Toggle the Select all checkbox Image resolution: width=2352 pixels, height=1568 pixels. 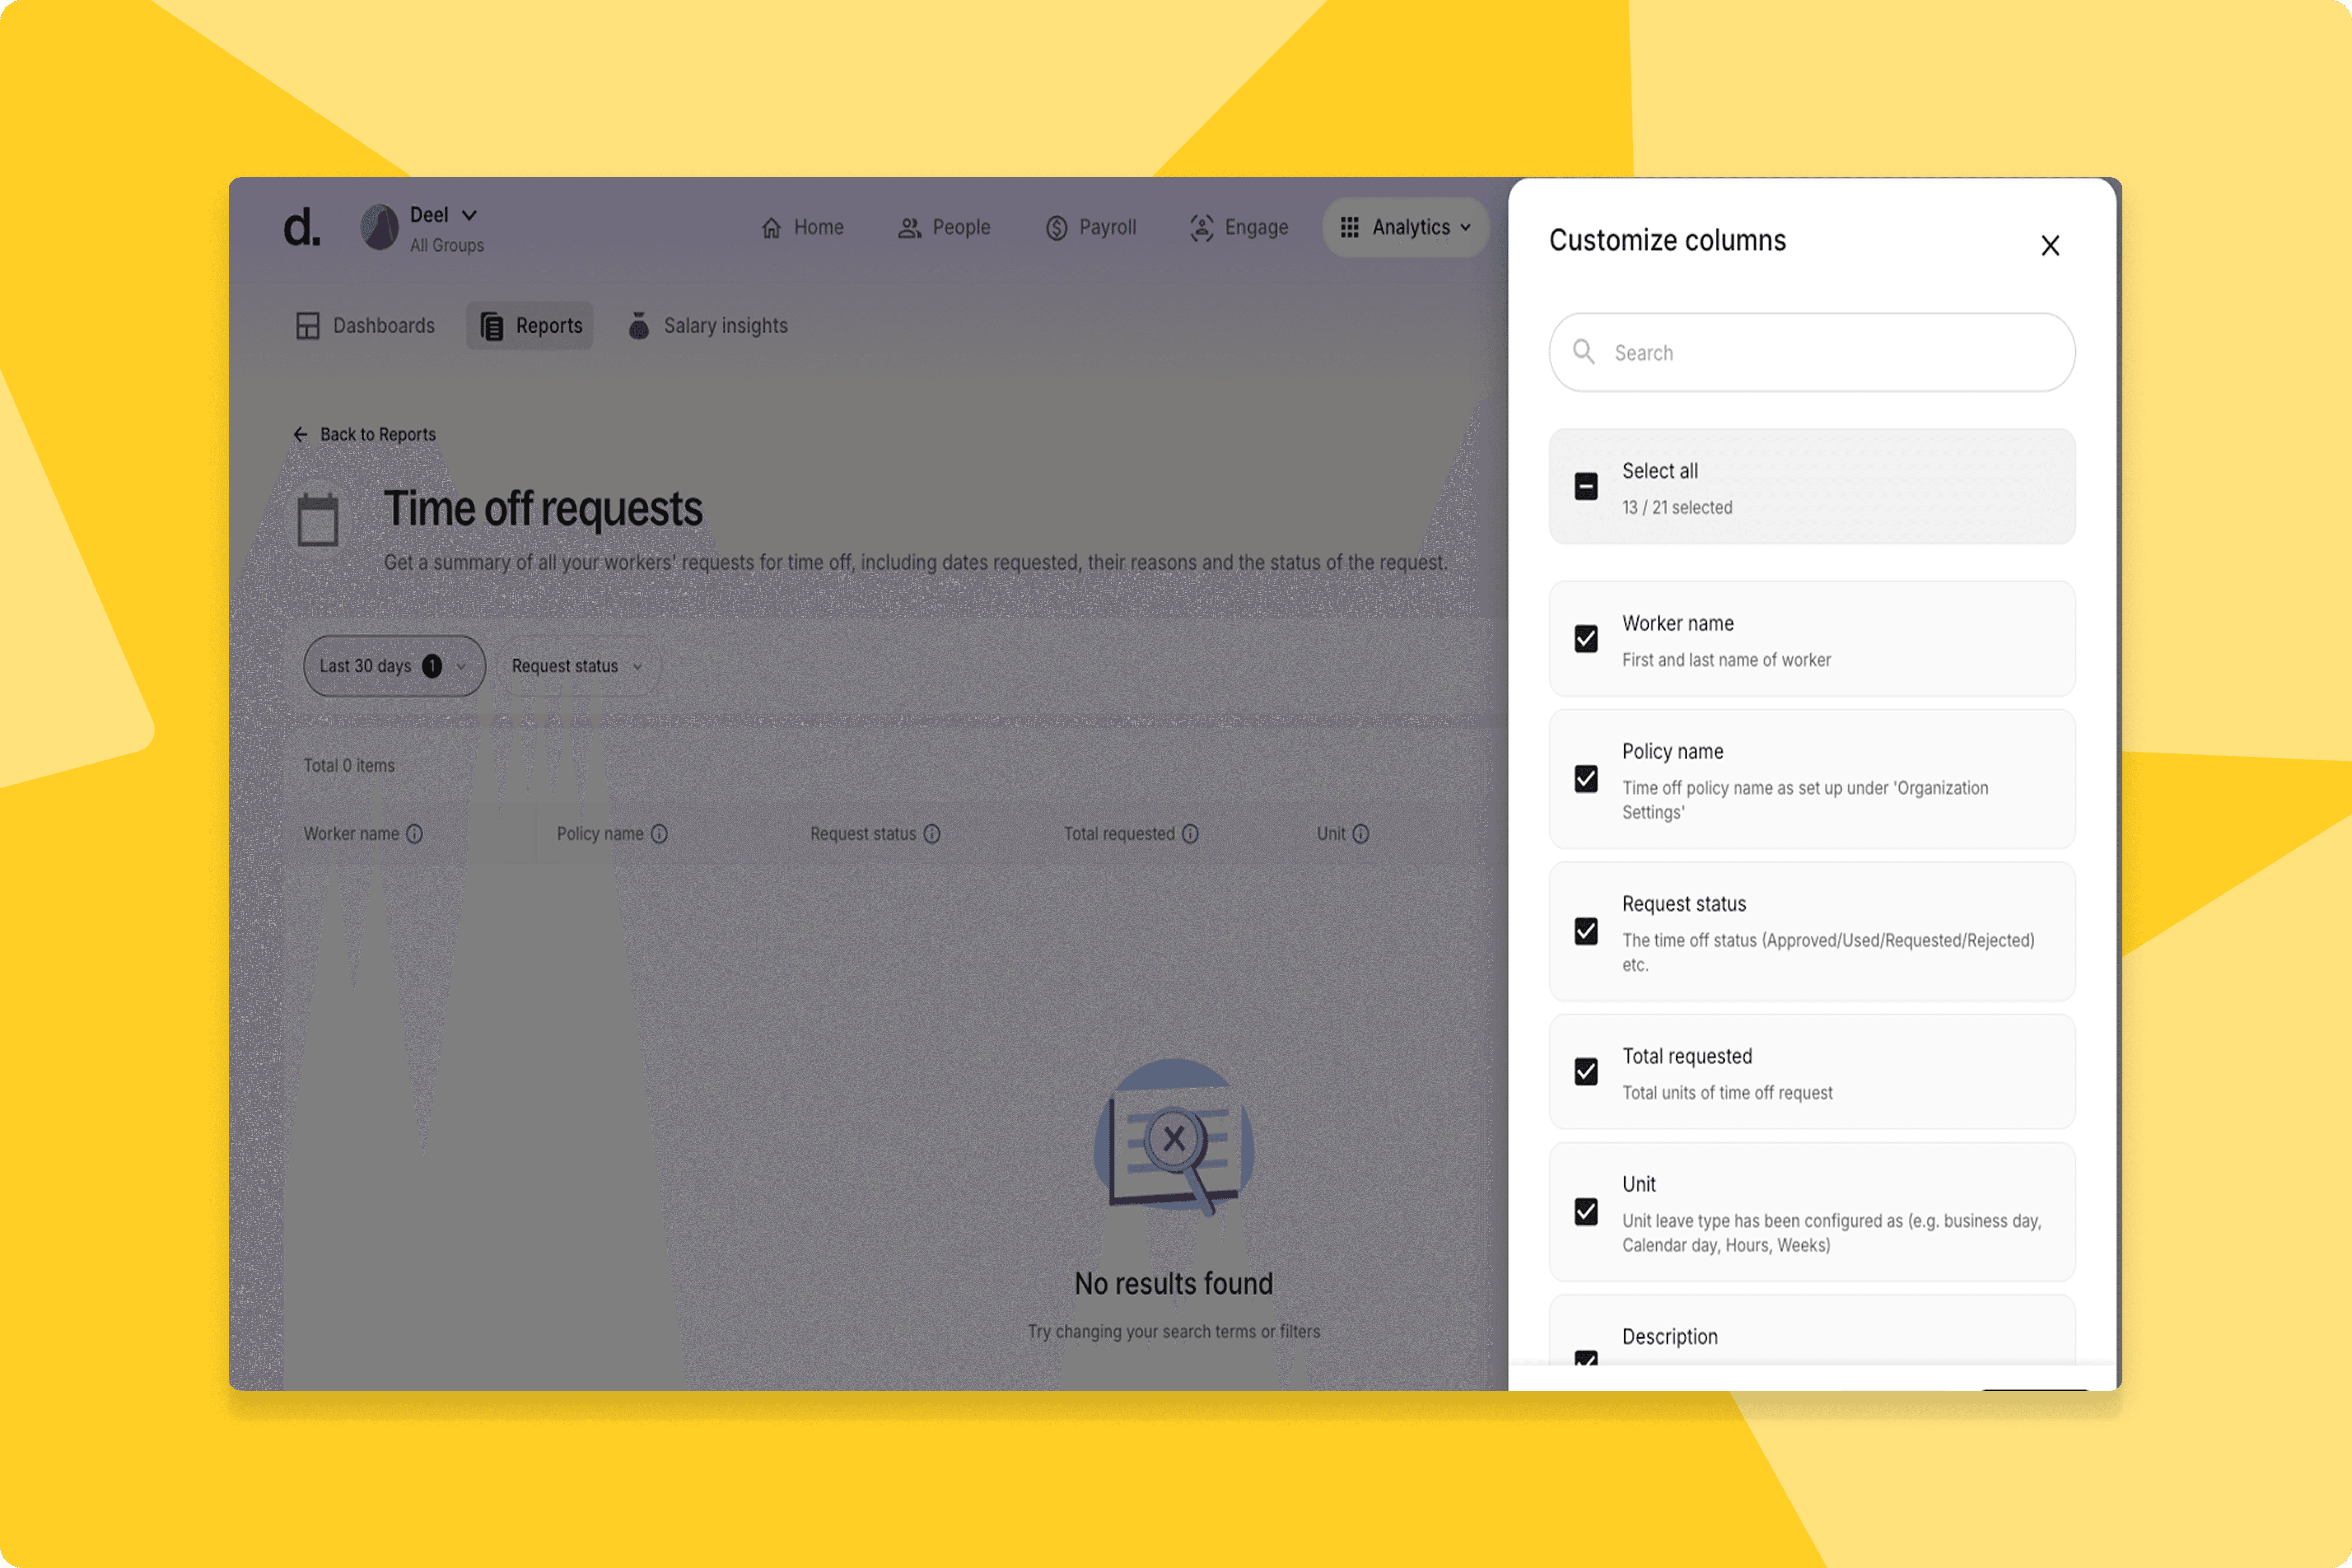point(1586,487)
